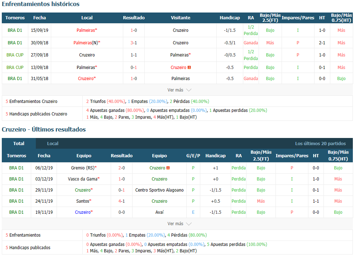Open Cruzeiro home team in 27/09/18 match
The height and width of the screenshot is (257, 355).
coord(87,55)
